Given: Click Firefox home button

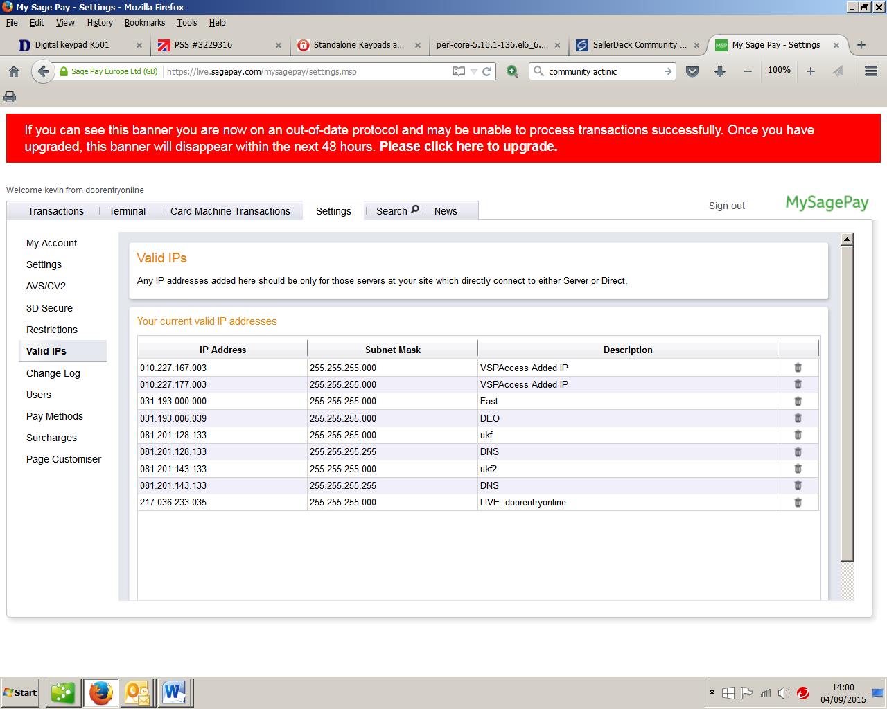Looking at the screenshot, I should click(14, 71).
